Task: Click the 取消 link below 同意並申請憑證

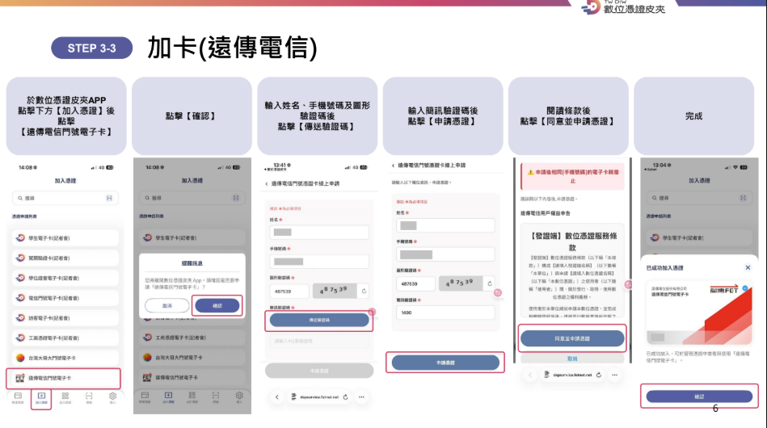Action: 571,358
